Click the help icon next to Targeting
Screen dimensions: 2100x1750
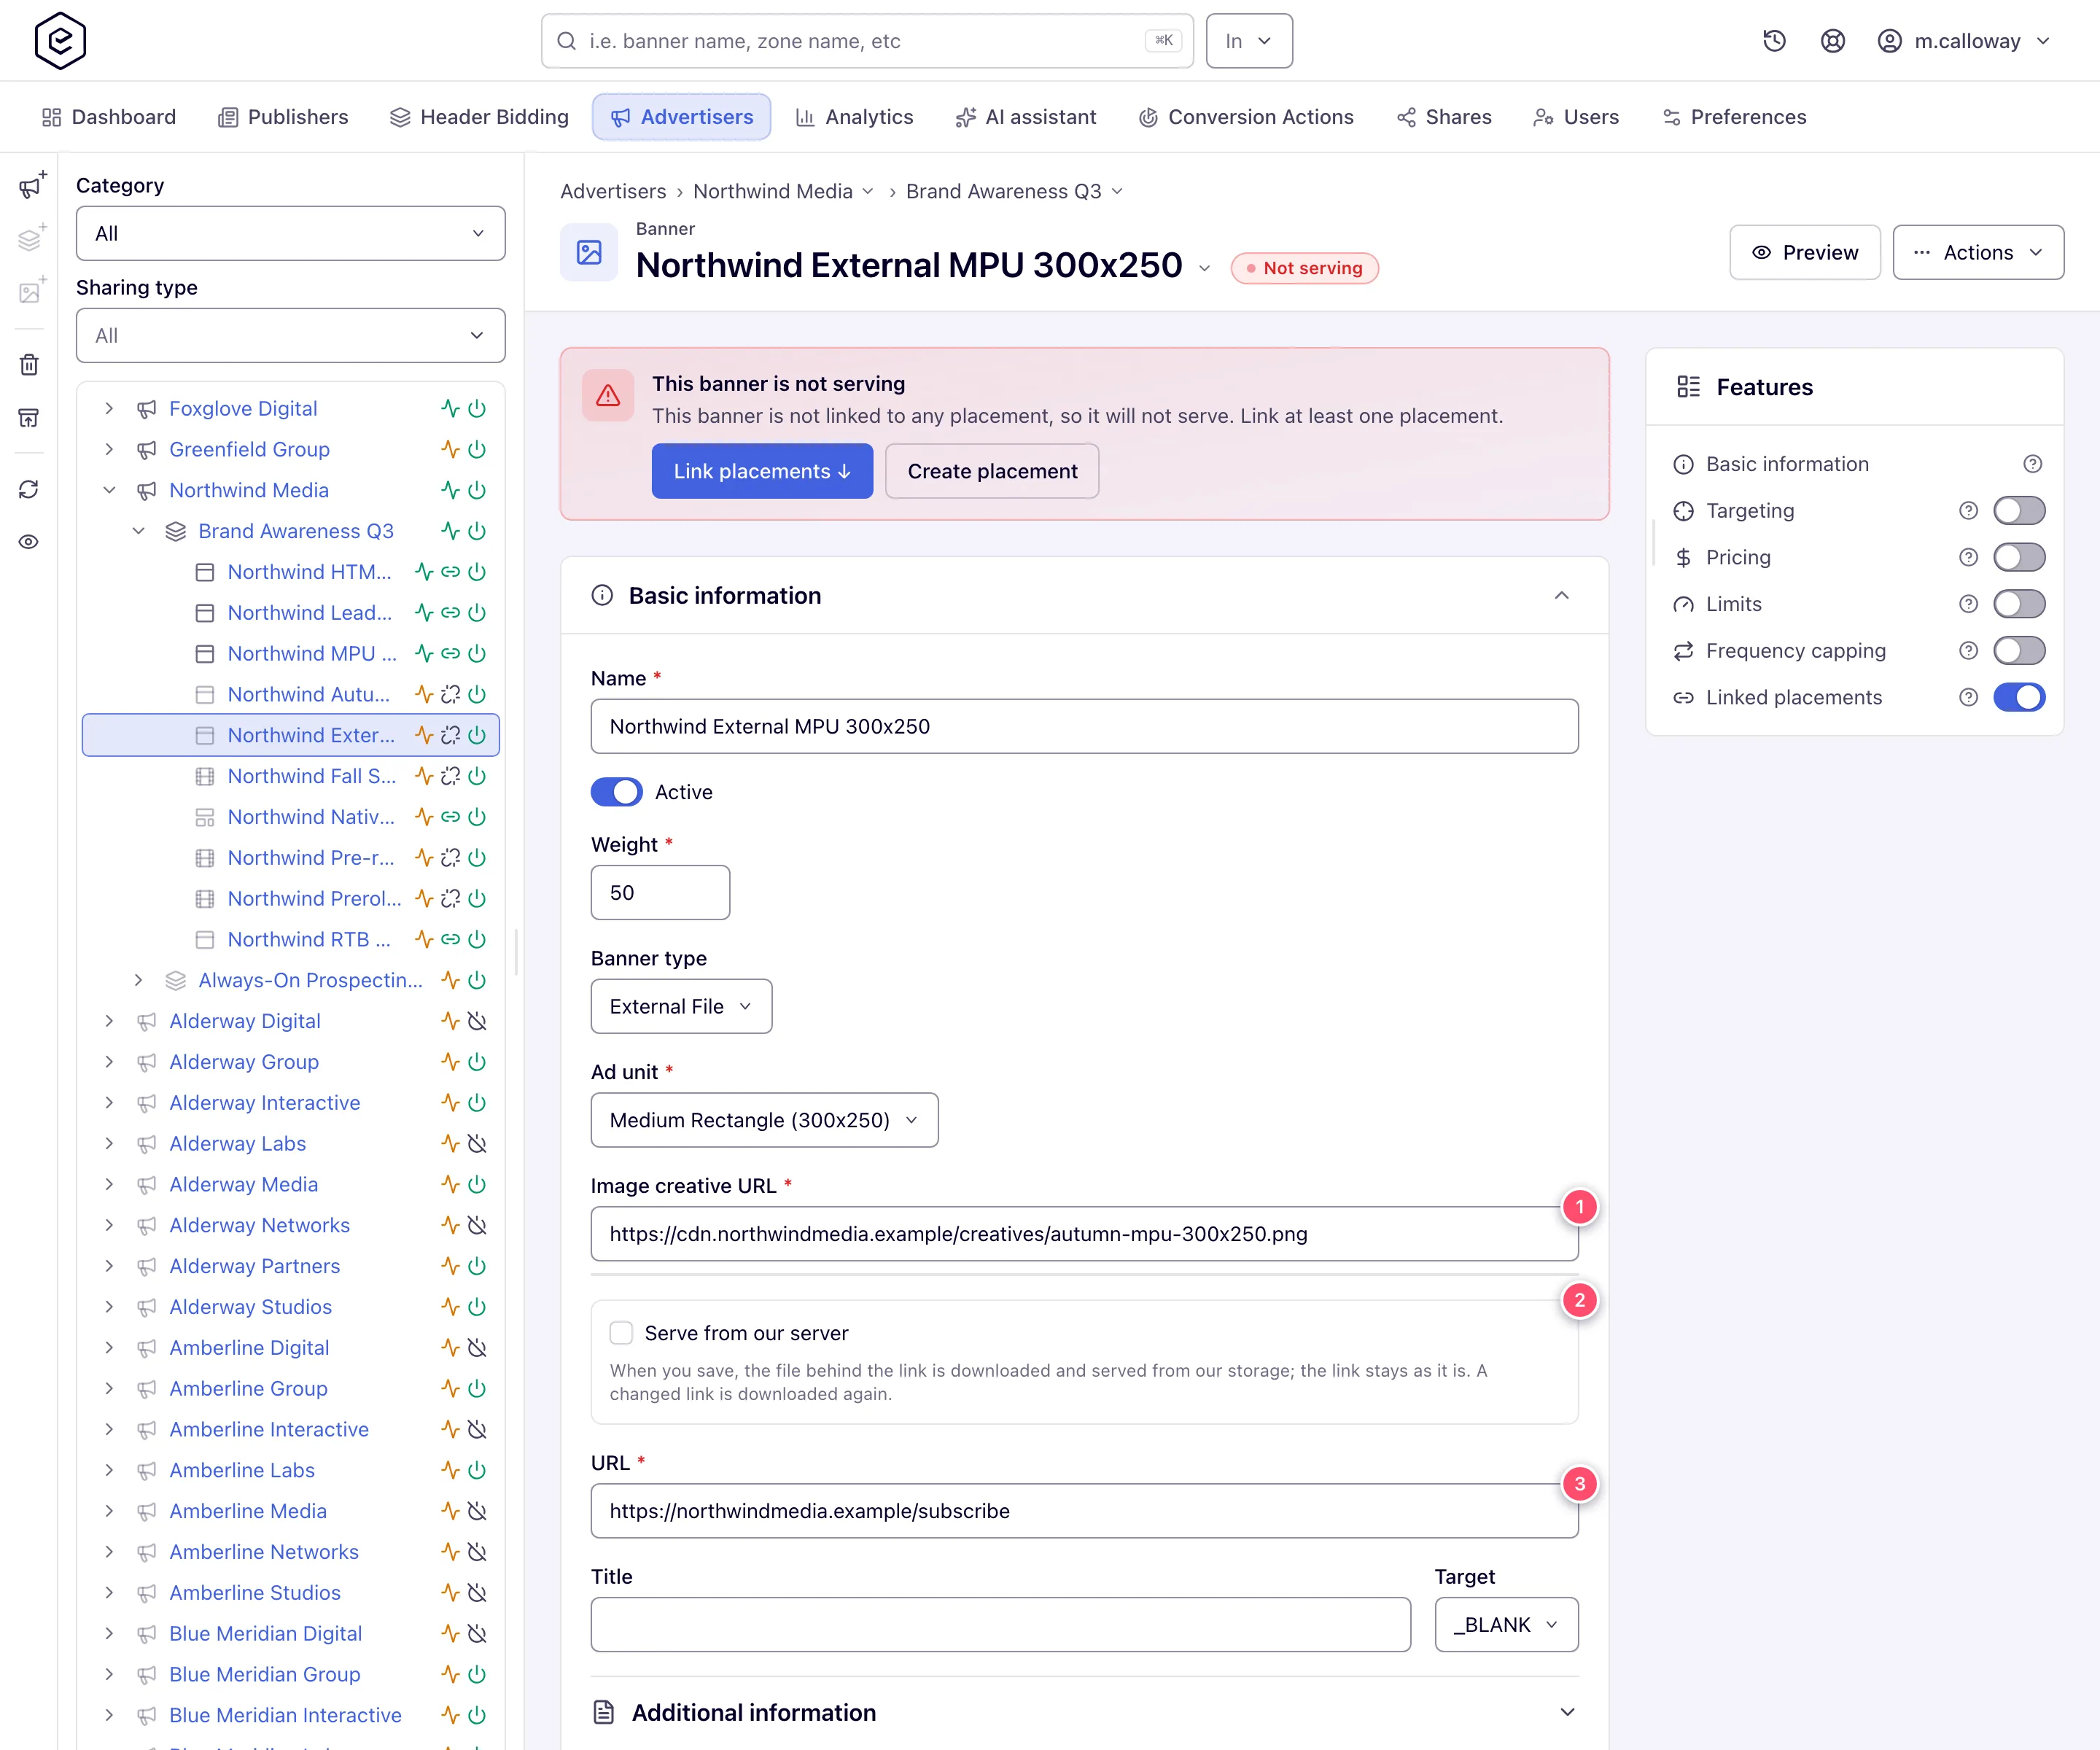(1968, 511)
